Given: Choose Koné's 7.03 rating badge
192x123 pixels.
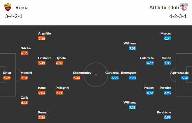Looking at the screenshot, I should pos(42,93).
